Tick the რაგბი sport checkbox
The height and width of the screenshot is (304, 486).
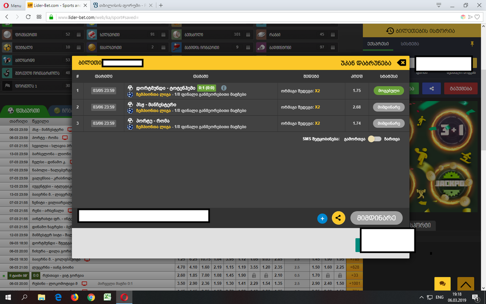tap(333, 34)
